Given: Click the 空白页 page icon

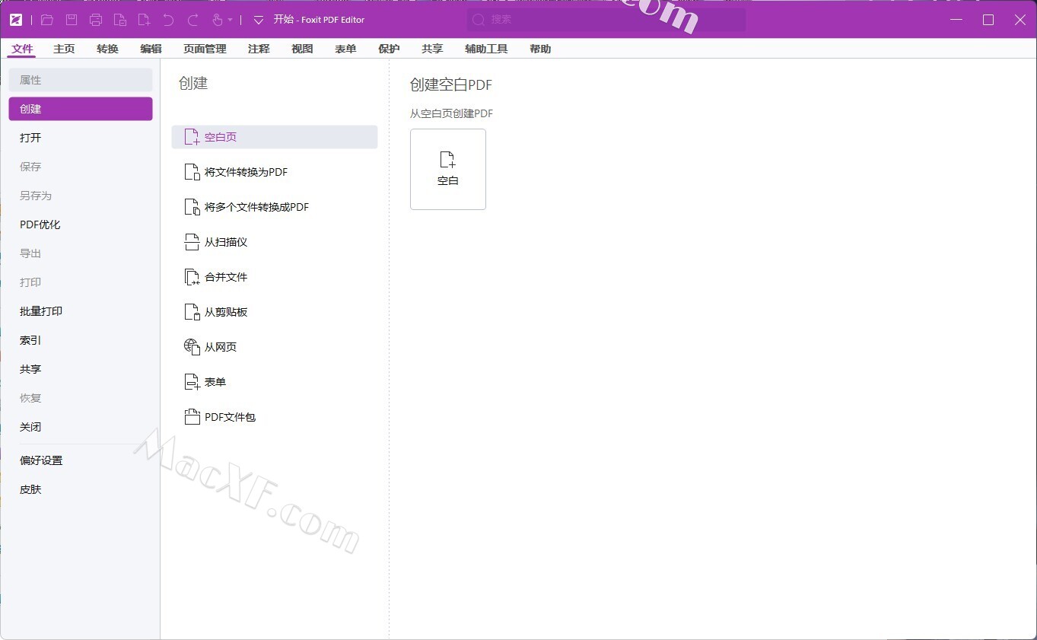Looking at the screenshot, I should [192, 137].
